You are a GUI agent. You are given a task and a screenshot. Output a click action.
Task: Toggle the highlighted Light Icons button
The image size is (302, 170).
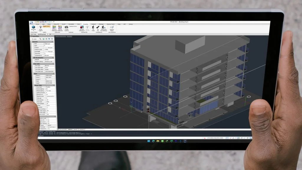(x=46, y=26)
